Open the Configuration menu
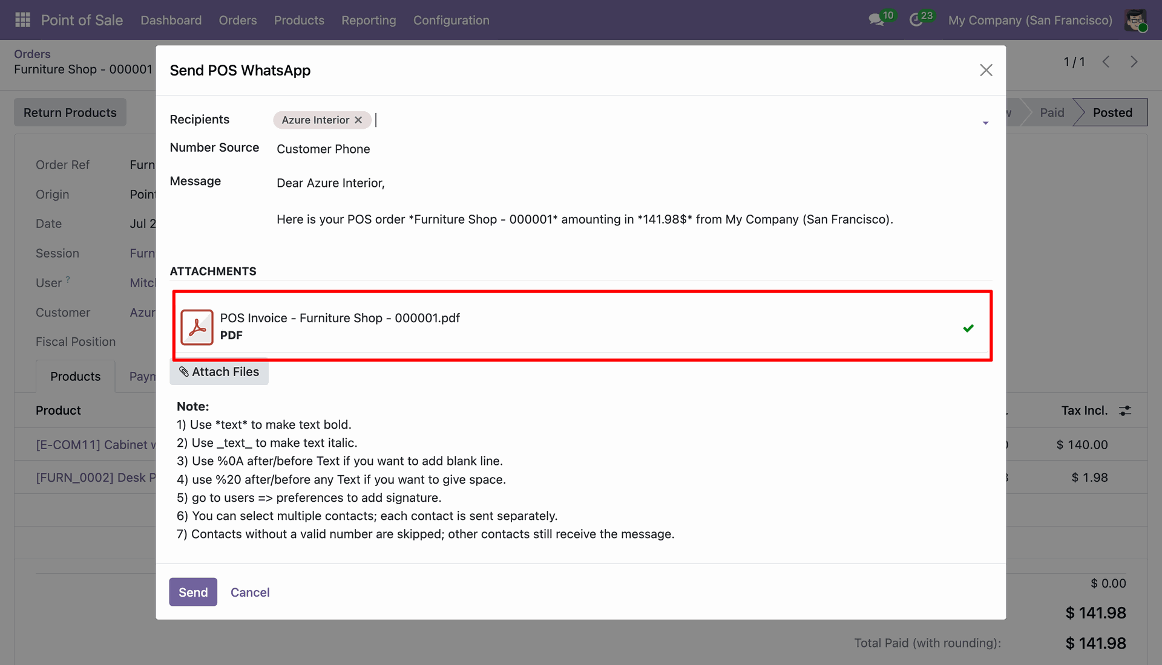The image size is (1162, 665). [451, 20]
